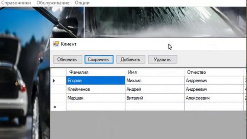
Task: Select the cell Виталий
Action: (155, 98)
